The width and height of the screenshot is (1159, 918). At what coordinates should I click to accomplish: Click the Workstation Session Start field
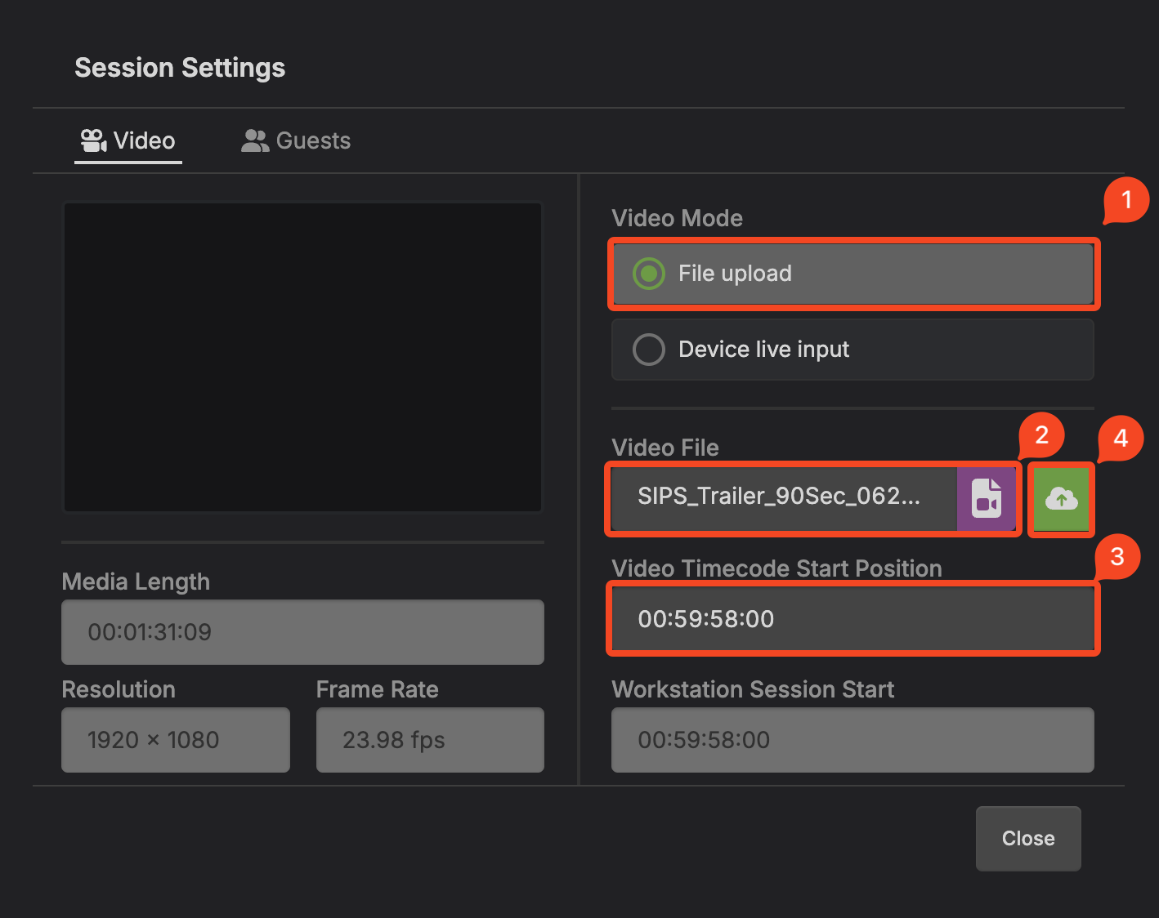(x=852, y=740)
